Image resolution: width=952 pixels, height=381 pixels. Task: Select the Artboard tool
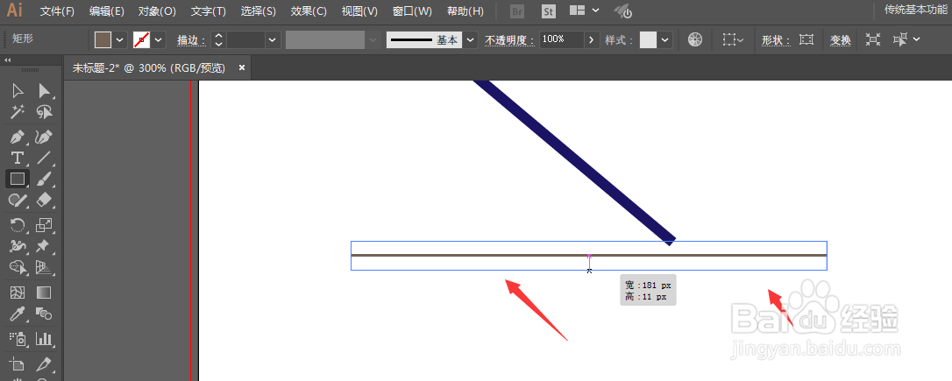click(18, 364)
